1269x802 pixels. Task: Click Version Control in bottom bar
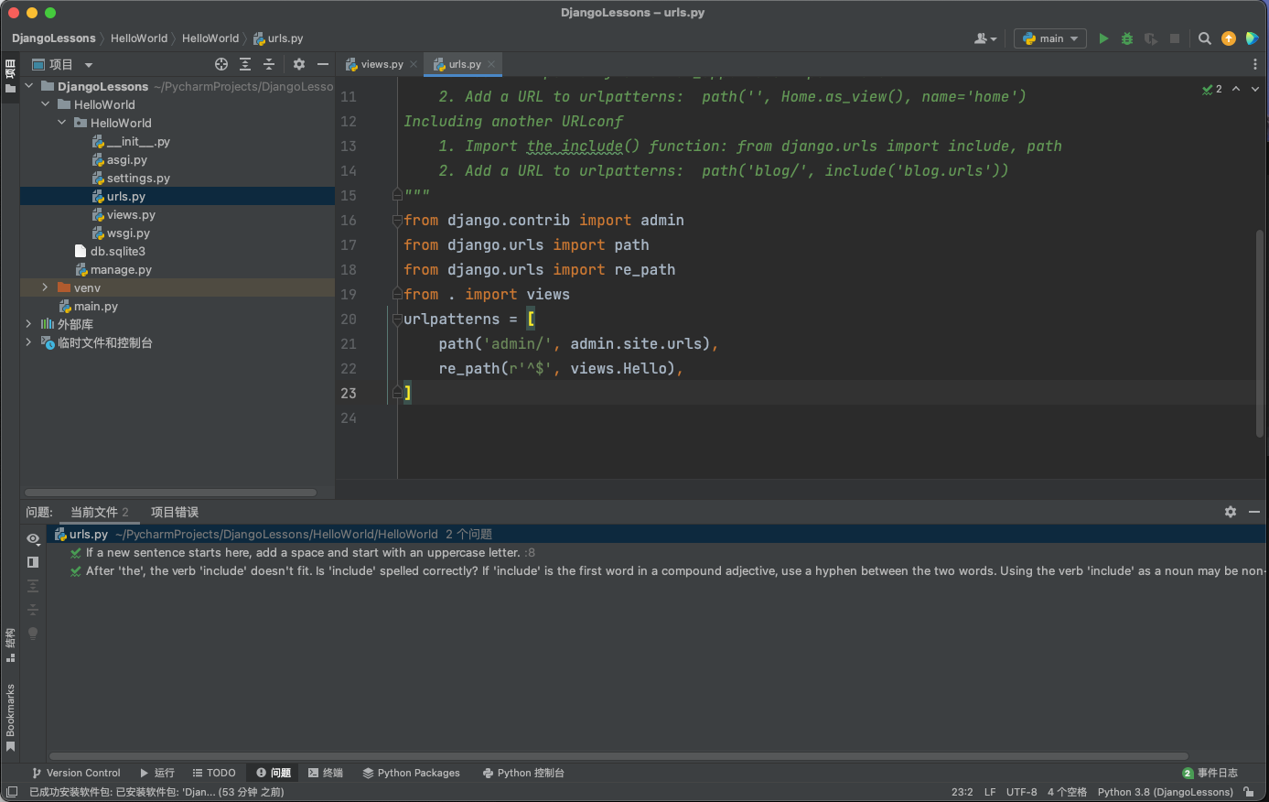coord(76,773)
